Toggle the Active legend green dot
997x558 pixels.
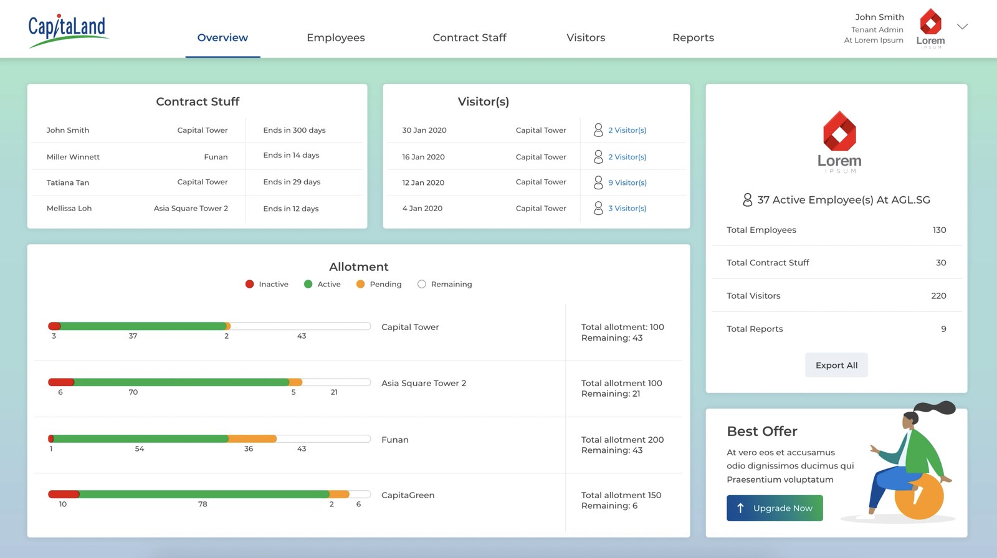click(x=308, y=284)
